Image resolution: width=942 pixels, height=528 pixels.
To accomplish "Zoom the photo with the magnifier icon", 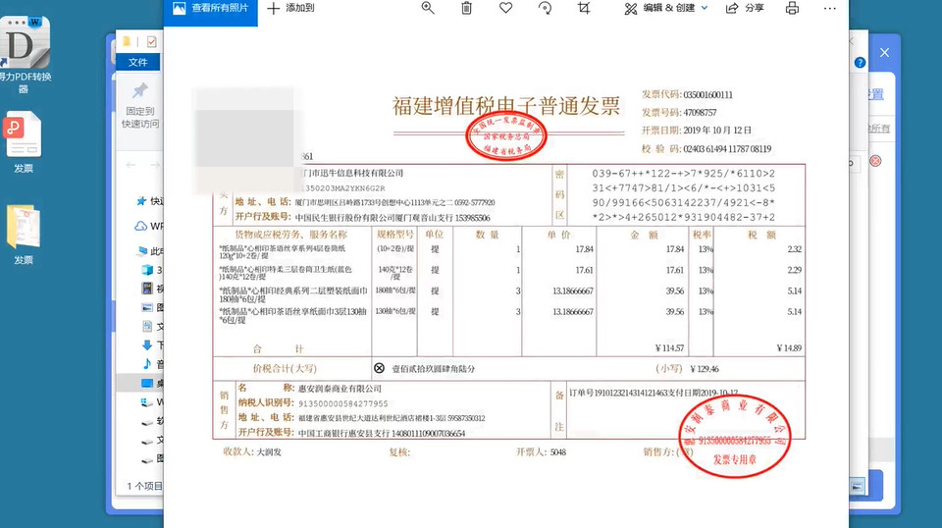I will click(x=428, y=8).
